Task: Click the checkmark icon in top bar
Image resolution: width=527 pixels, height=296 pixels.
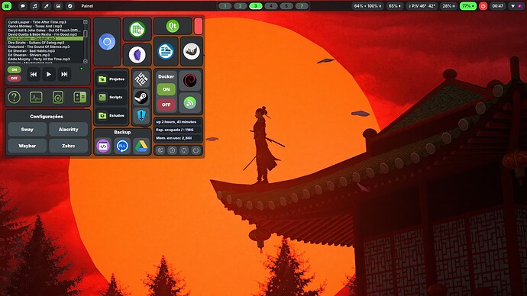Action: click(x=70, y=6)
